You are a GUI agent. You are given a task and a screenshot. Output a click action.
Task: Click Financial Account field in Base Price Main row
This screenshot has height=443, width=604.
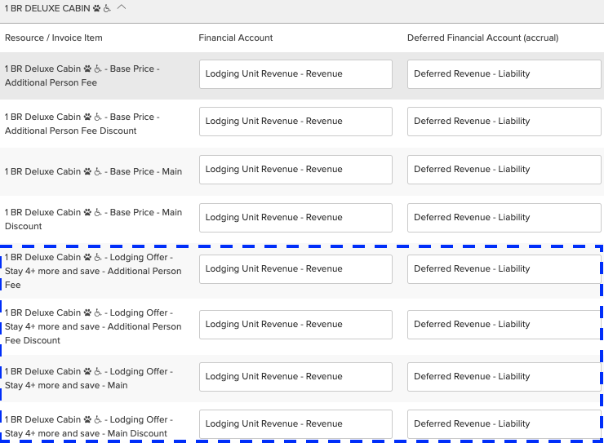[x=295, y=170]
